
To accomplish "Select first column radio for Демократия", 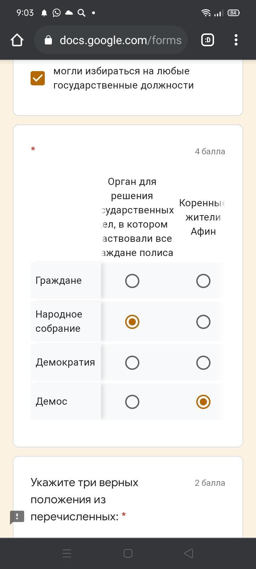I will pyautogui.click(x=132, y=363).
